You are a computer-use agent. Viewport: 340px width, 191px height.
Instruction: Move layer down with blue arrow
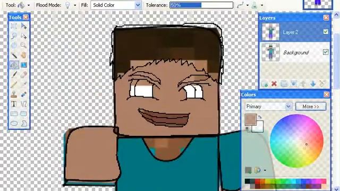tap(313, 84)
